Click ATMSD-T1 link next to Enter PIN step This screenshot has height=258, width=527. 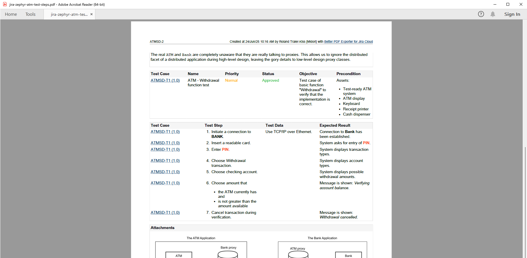click(165, 150)
